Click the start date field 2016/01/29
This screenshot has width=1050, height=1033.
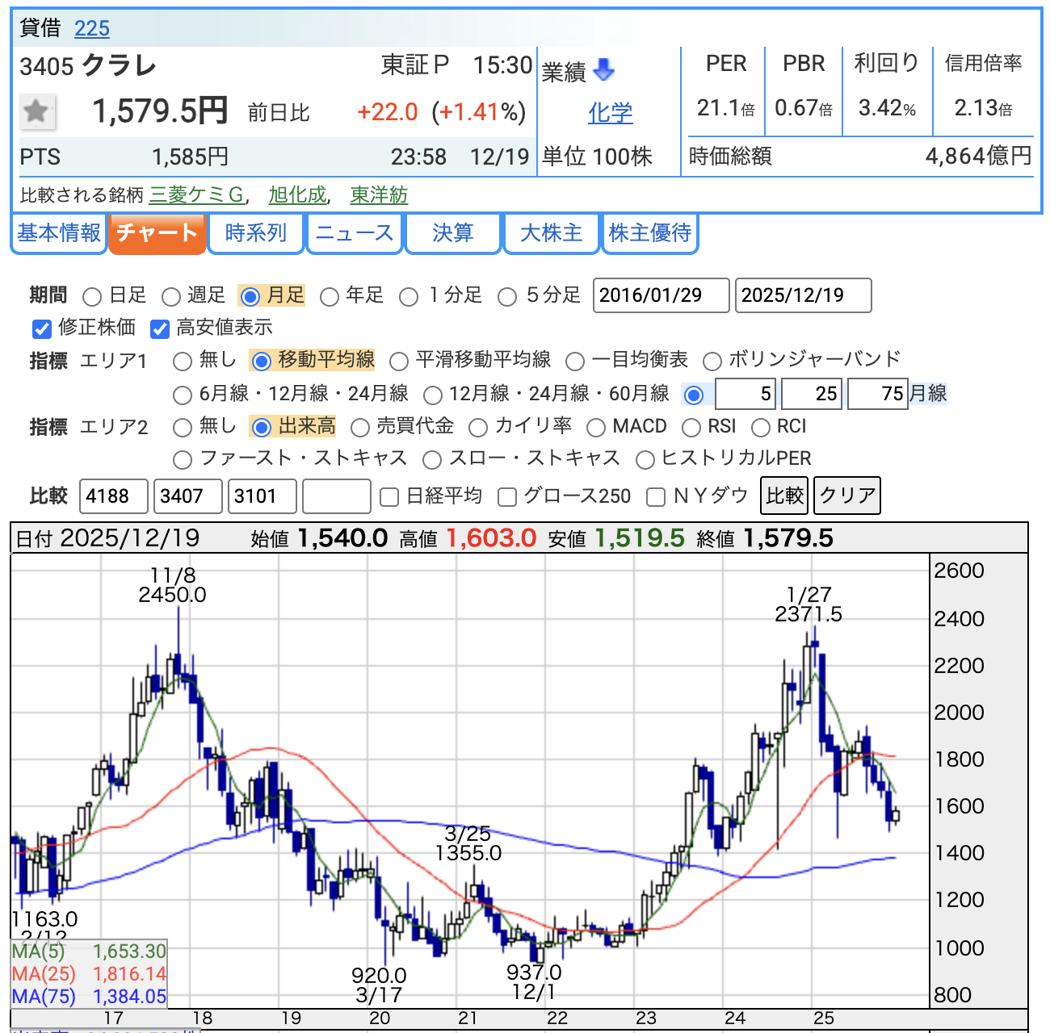pyautogui.click(x=661, y=295)
